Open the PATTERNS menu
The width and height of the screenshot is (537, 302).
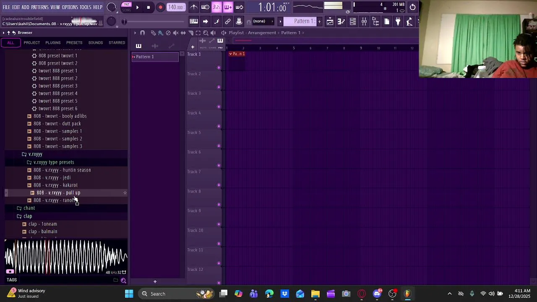click(40, 7)
